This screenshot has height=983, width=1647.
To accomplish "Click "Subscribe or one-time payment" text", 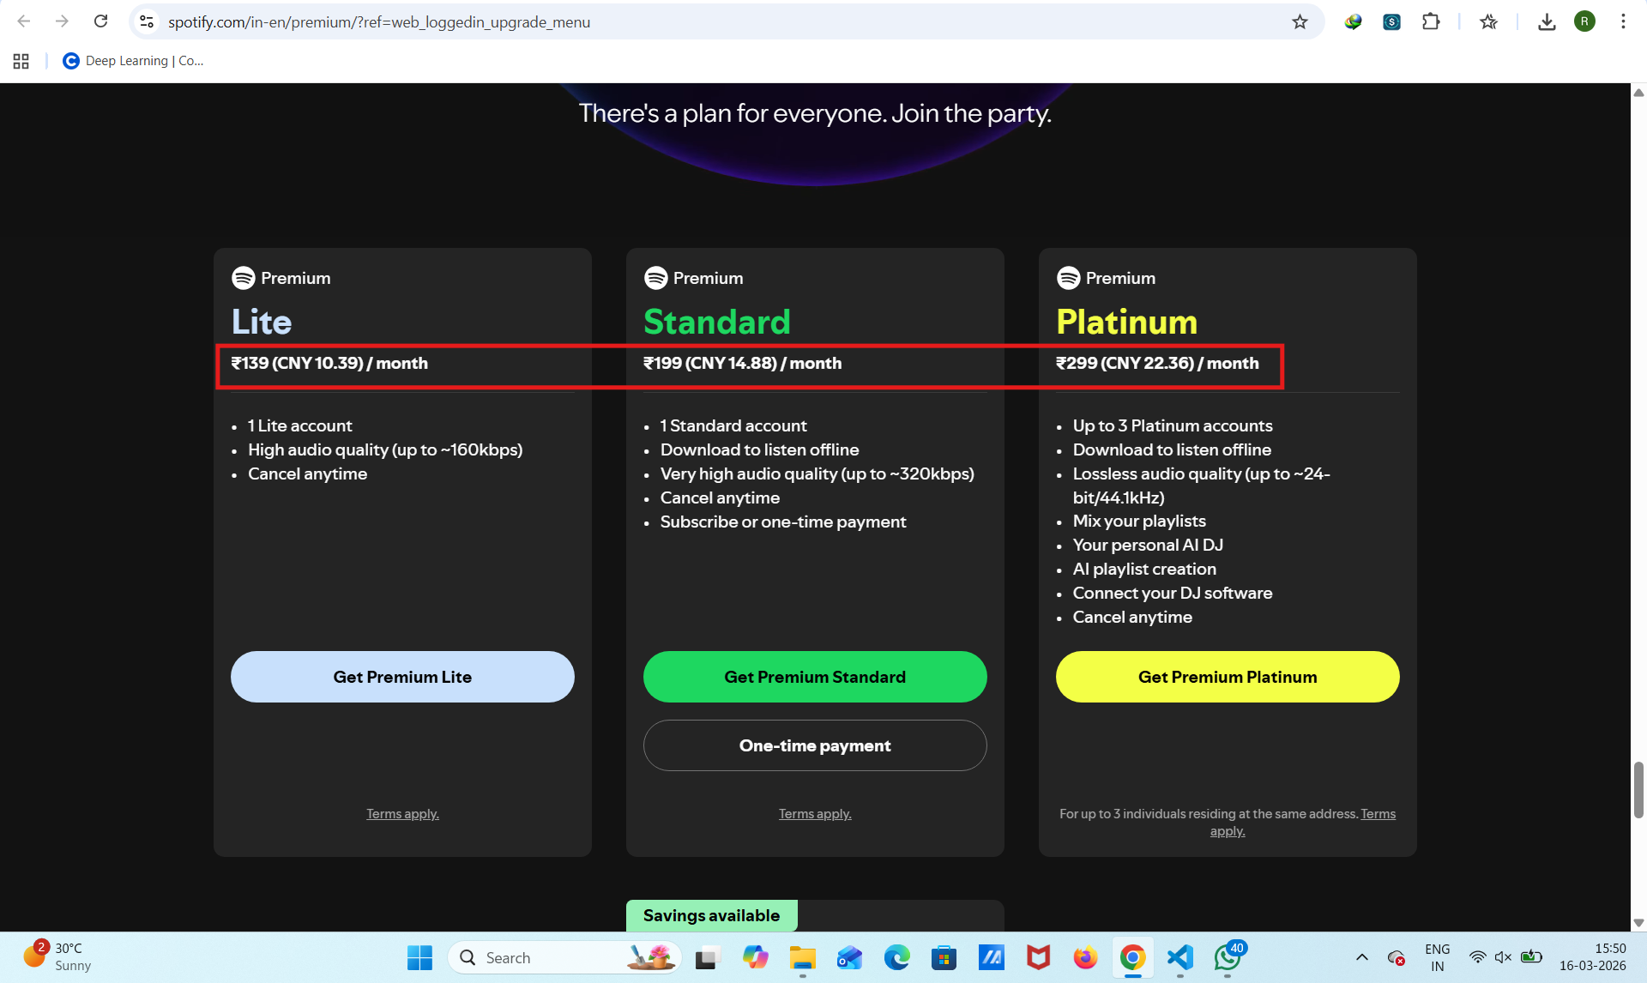I will [783, 522].
